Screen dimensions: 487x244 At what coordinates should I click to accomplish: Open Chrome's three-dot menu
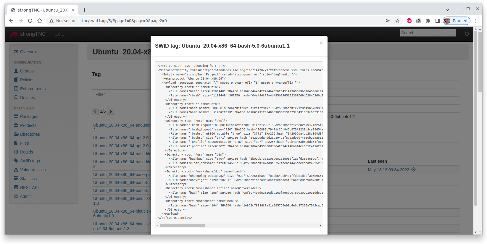[x=476, y=21]
